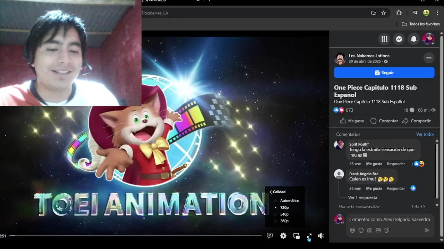This screenshot has width=444, height=249.
Task: Share the video with Compartir
Action: 417,121
